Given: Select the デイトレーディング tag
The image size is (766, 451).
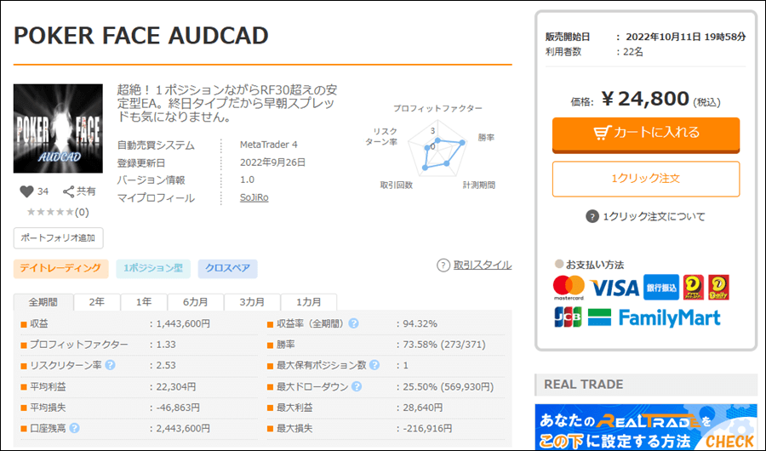Looking at the screenshot, I should (x=60, y=268).
